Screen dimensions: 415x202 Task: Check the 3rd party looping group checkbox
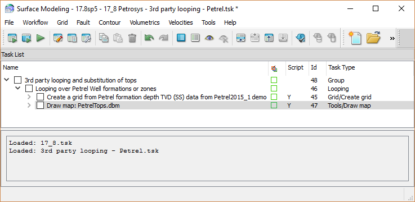click(x=17, y=80)
